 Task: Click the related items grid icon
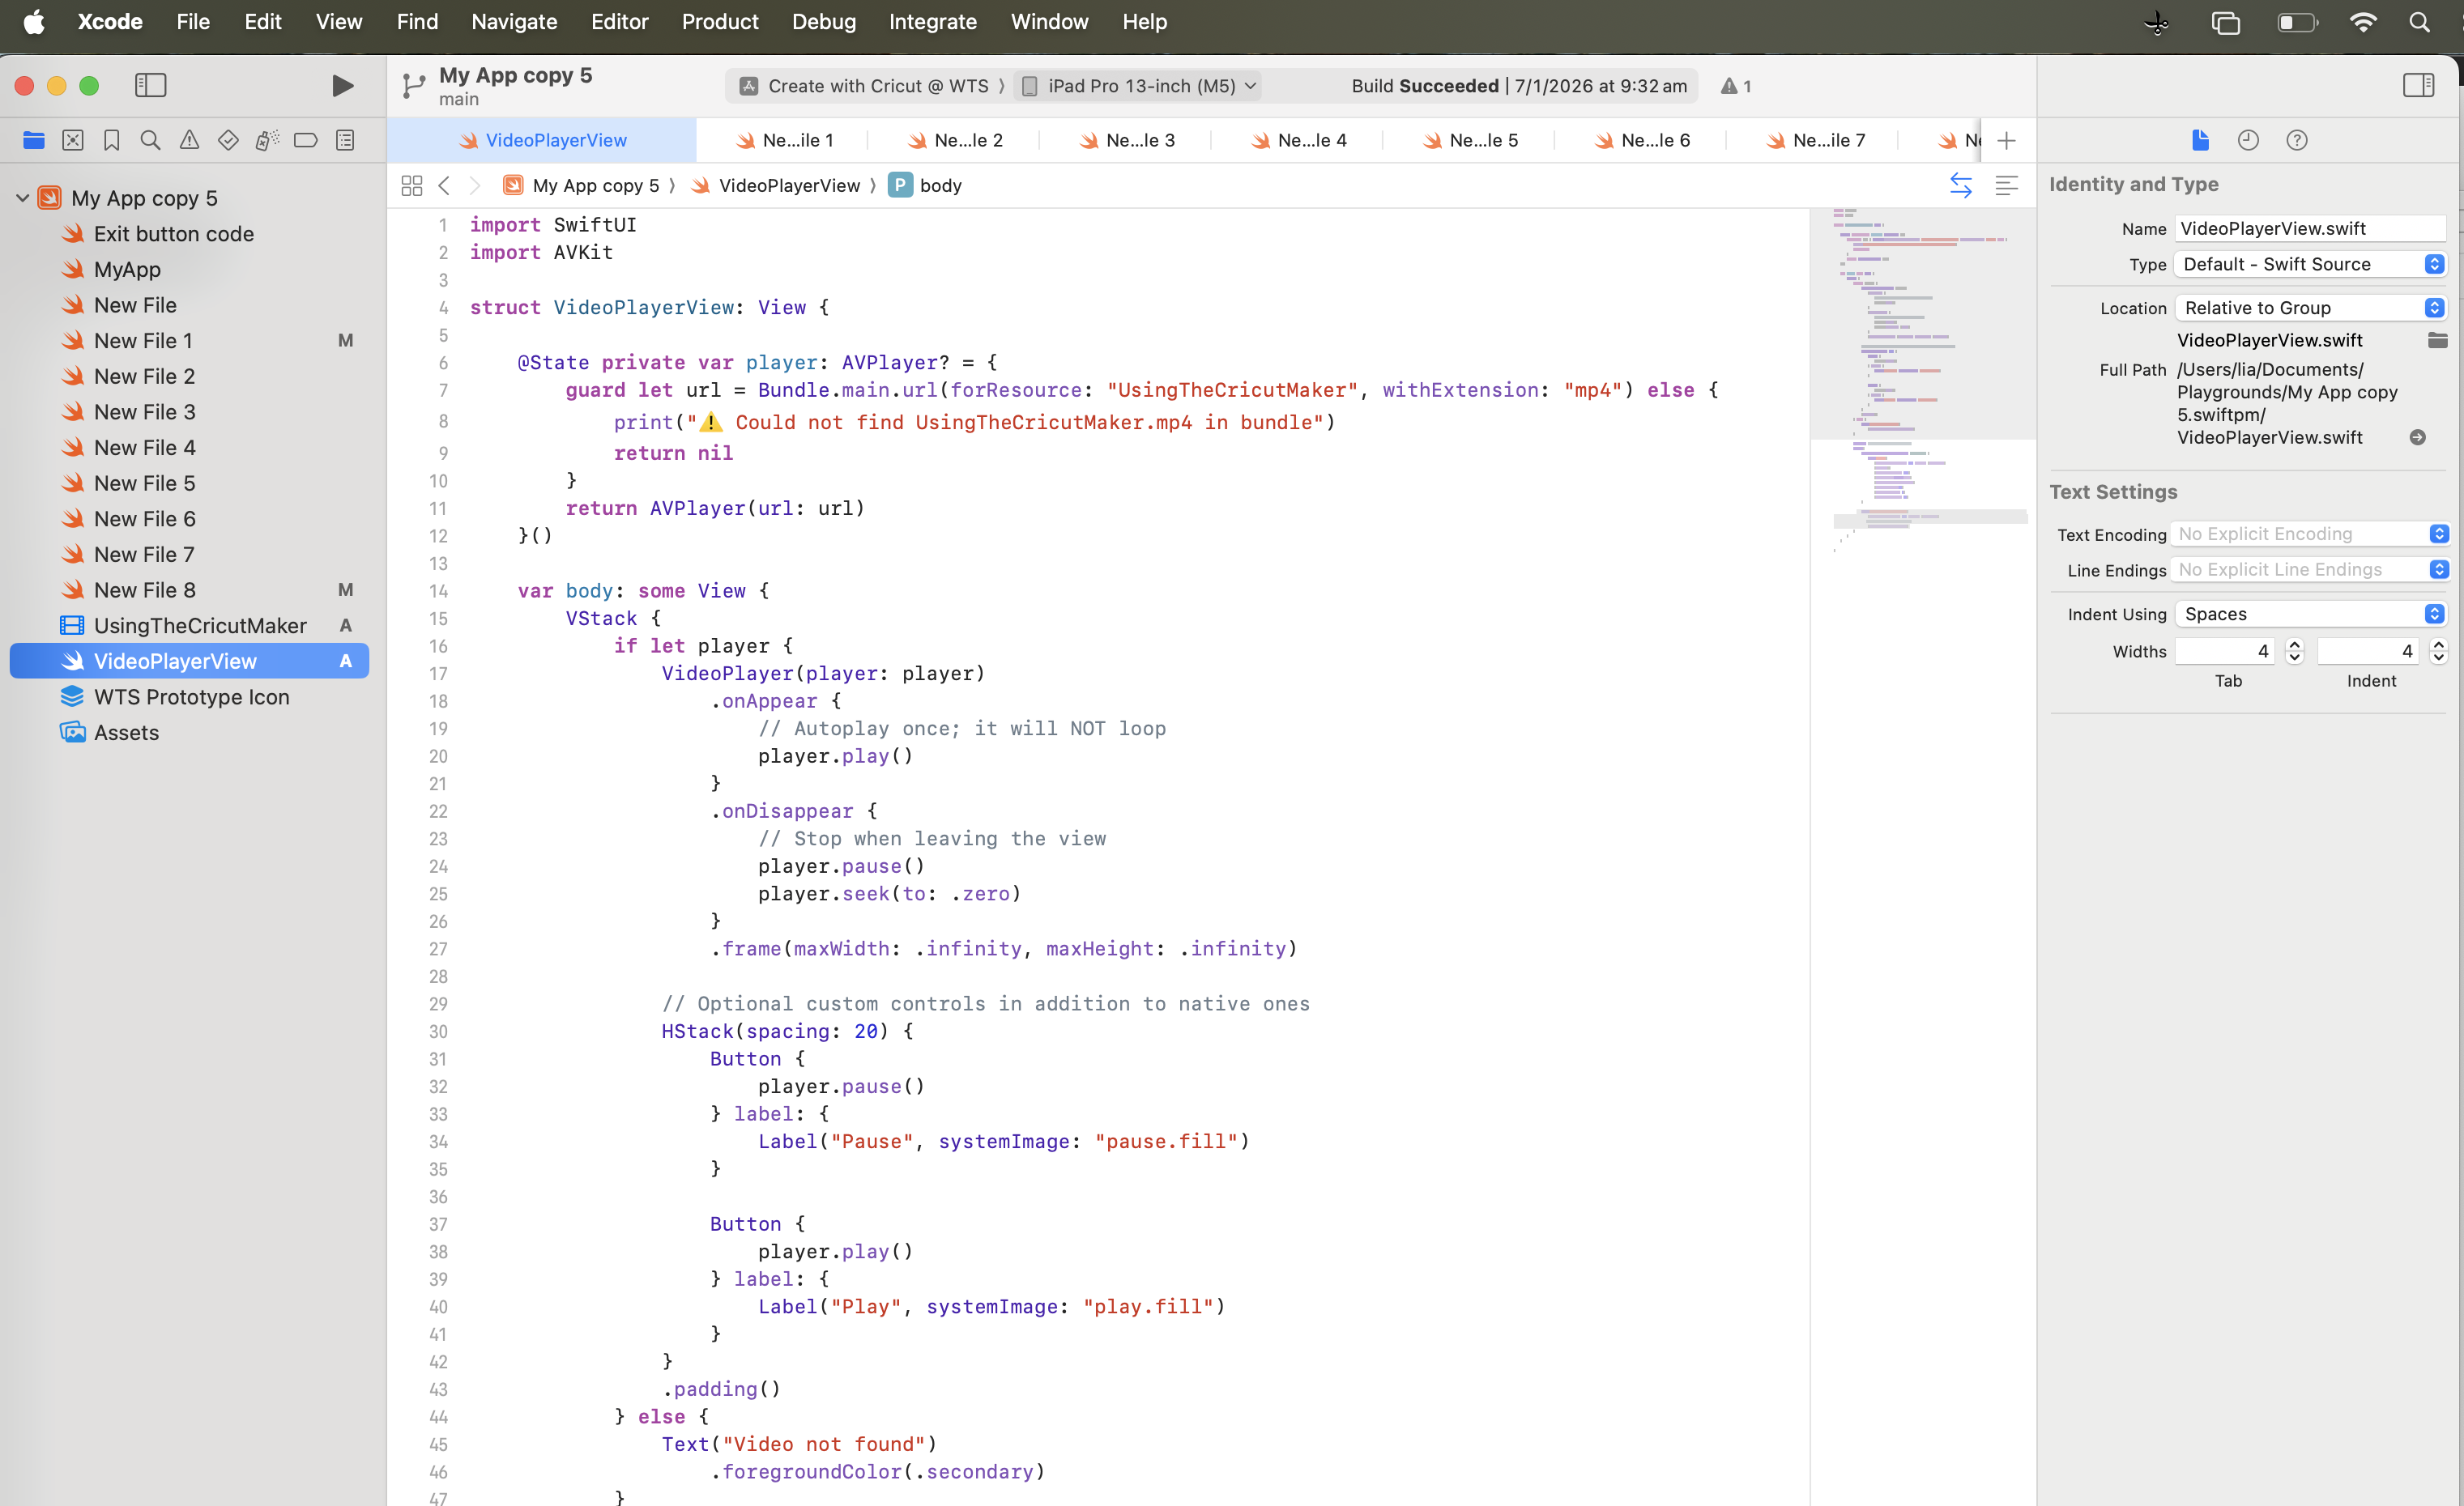411,186
